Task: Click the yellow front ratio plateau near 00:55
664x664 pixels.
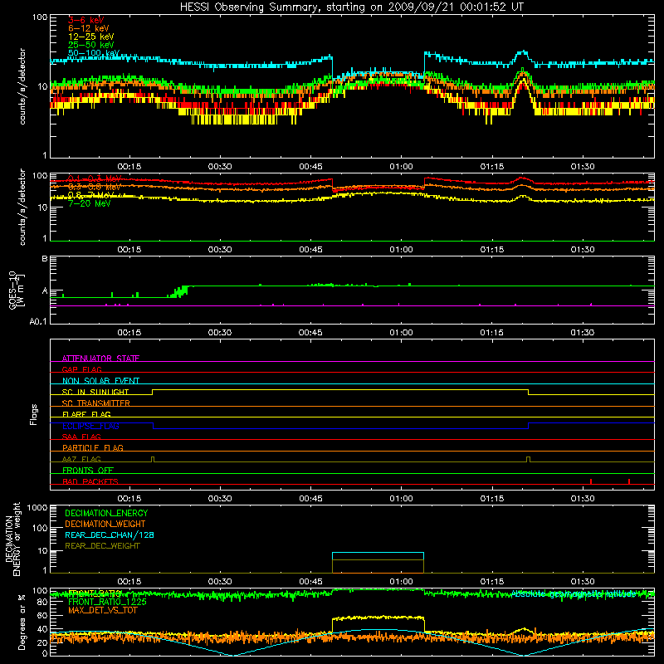Action: [x=378, y=618]
